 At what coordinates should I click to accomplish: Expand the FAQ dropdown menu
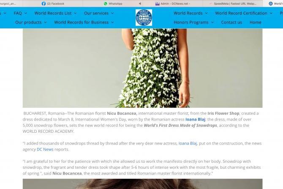[x=20, y=13]
